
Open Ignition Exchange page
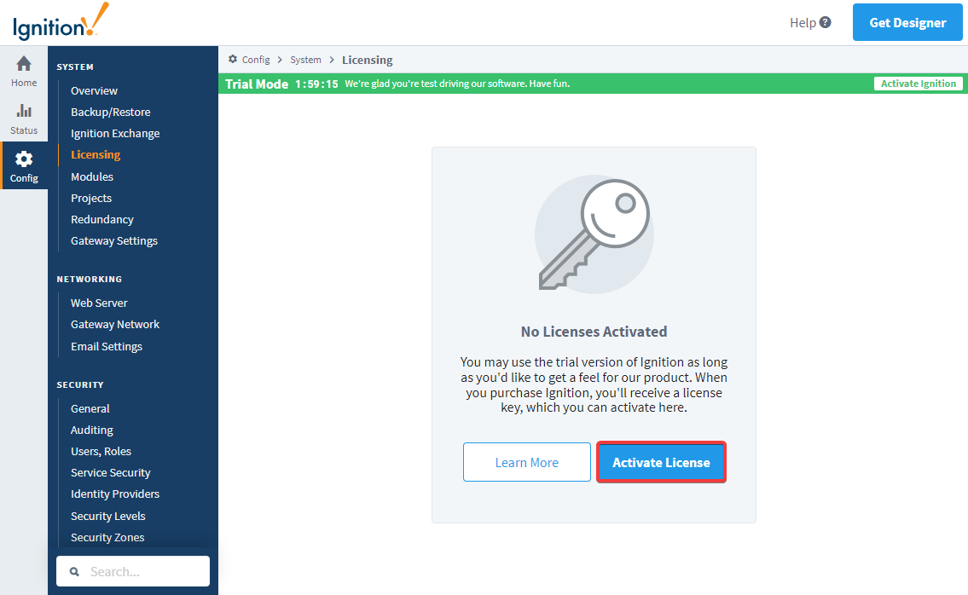click(x=115, y=133)
